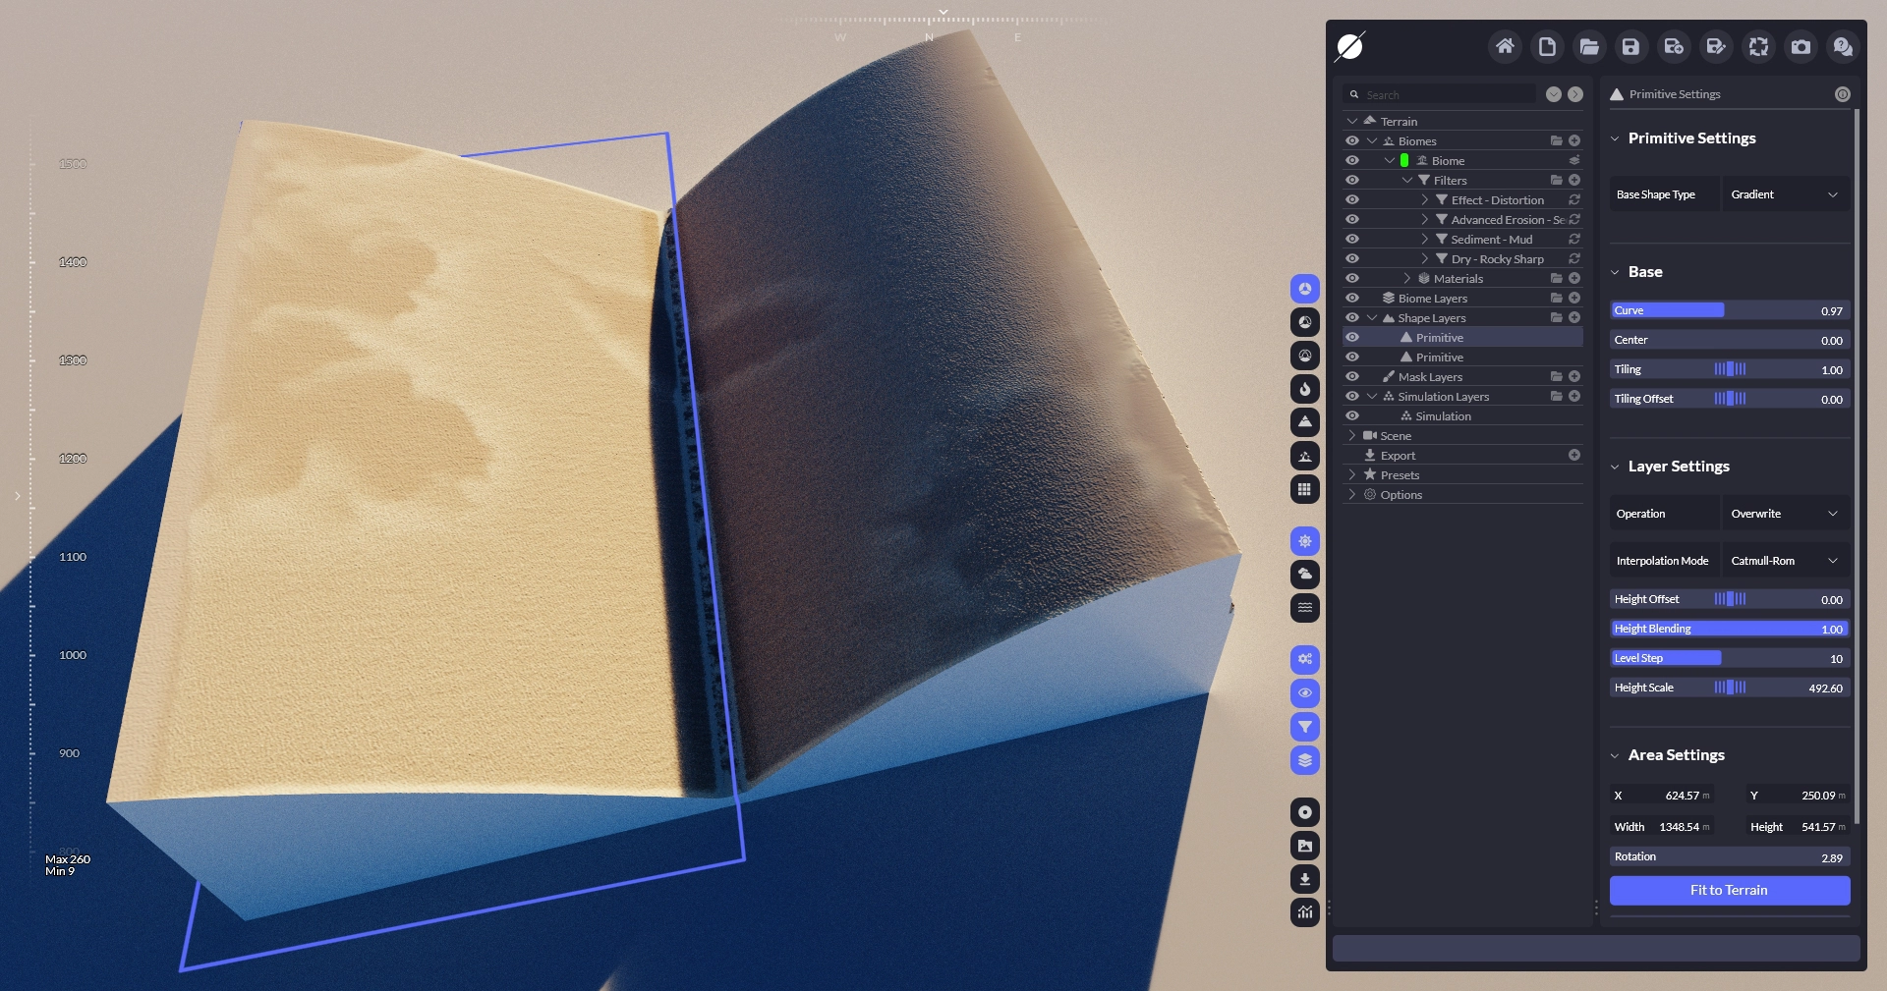1887x991 pixels.
Task: Open the Base Shape Type dropdown
Action: pos(1785,194)
